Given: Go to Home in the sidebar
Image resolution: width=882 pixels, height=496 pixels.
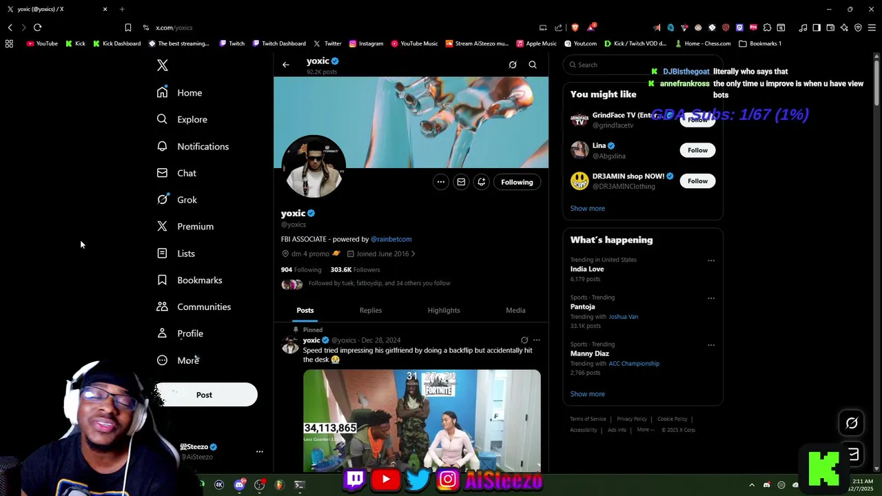Looking at the screenshot, I should click(x=179, y=92).
